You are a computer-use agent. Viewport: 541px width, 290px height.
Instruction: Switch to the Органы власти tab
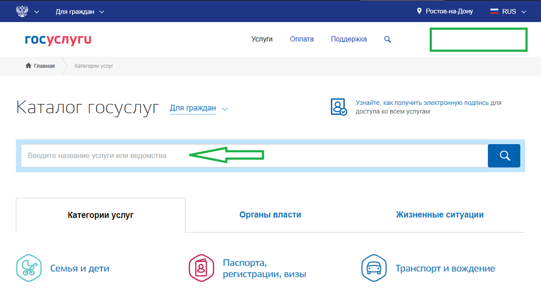tap(270, 215)
